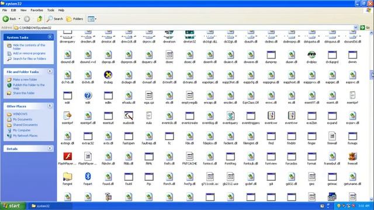Open My Computer under Other Places
The height and width of the screenshot is (210, 374).
pos(22,130)
